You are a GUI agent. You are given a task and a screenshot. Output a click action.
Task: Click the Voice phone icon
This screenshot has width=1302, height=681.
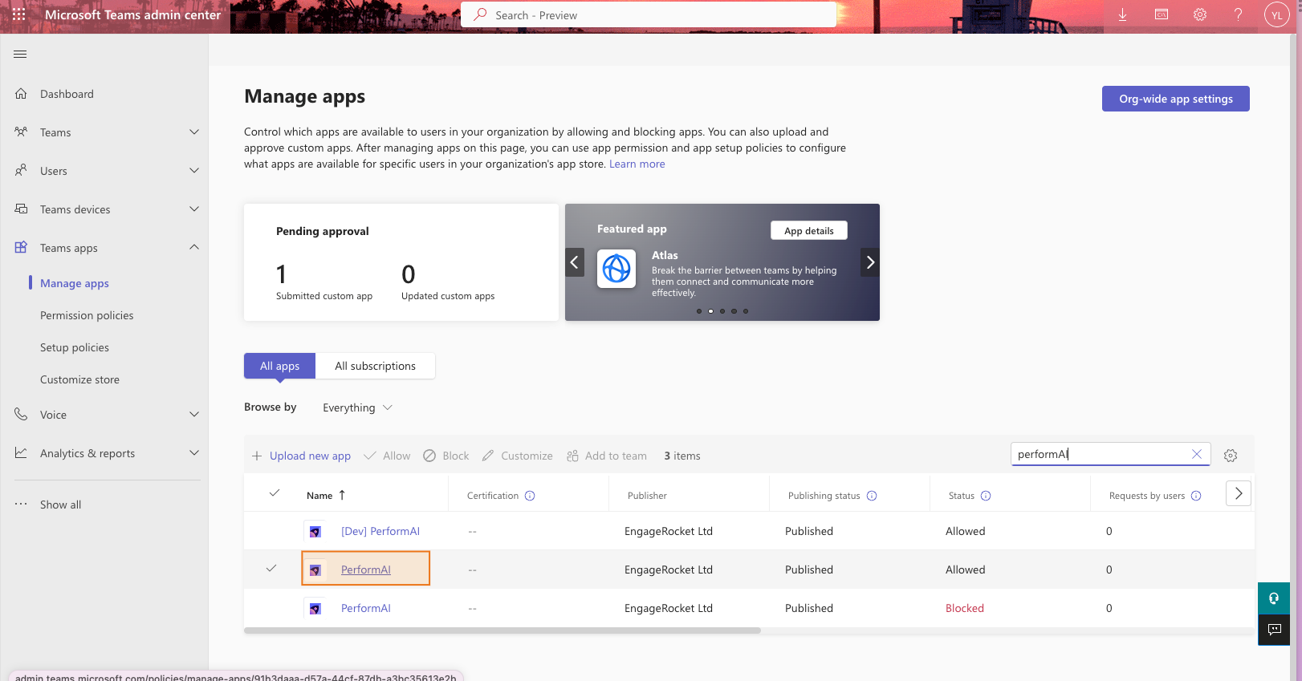(21, 415)
